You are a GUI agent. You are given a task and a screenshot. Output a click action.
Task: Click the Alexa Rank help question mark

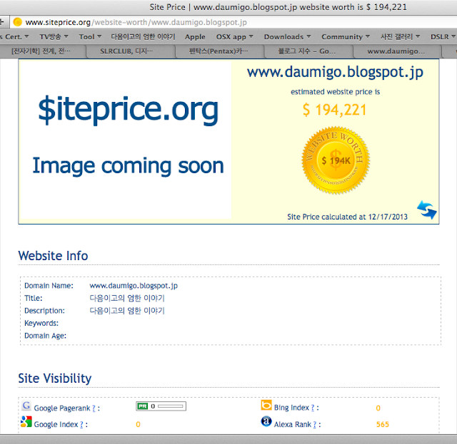pyautogui.click(x=314, y=425)
